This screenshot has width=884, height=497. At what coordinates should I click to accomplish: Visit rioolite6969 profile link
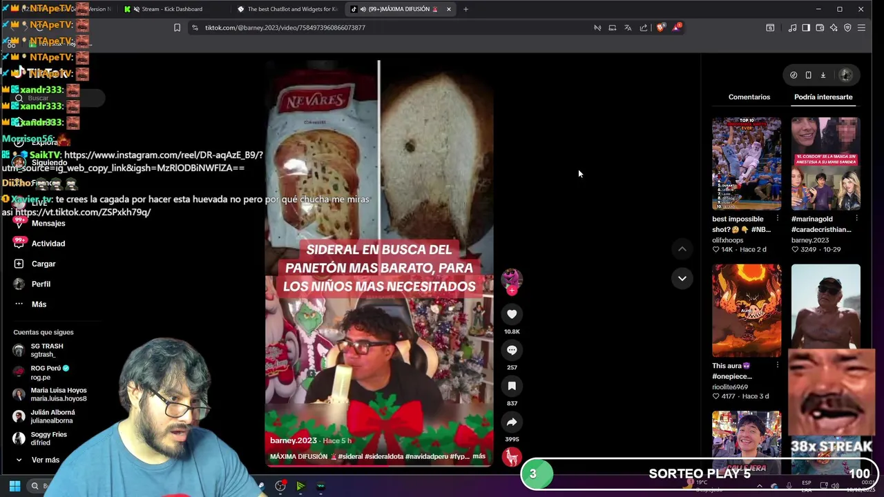tap(730, 387)
